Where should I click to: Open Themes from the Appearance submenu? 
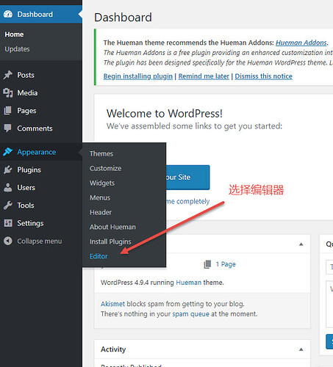101,153
